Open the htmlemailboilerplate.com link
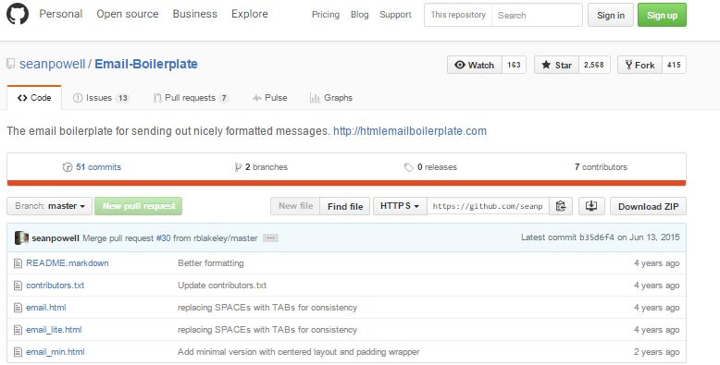The height and width of the screenshot is (365, 720). coord(410,131)
